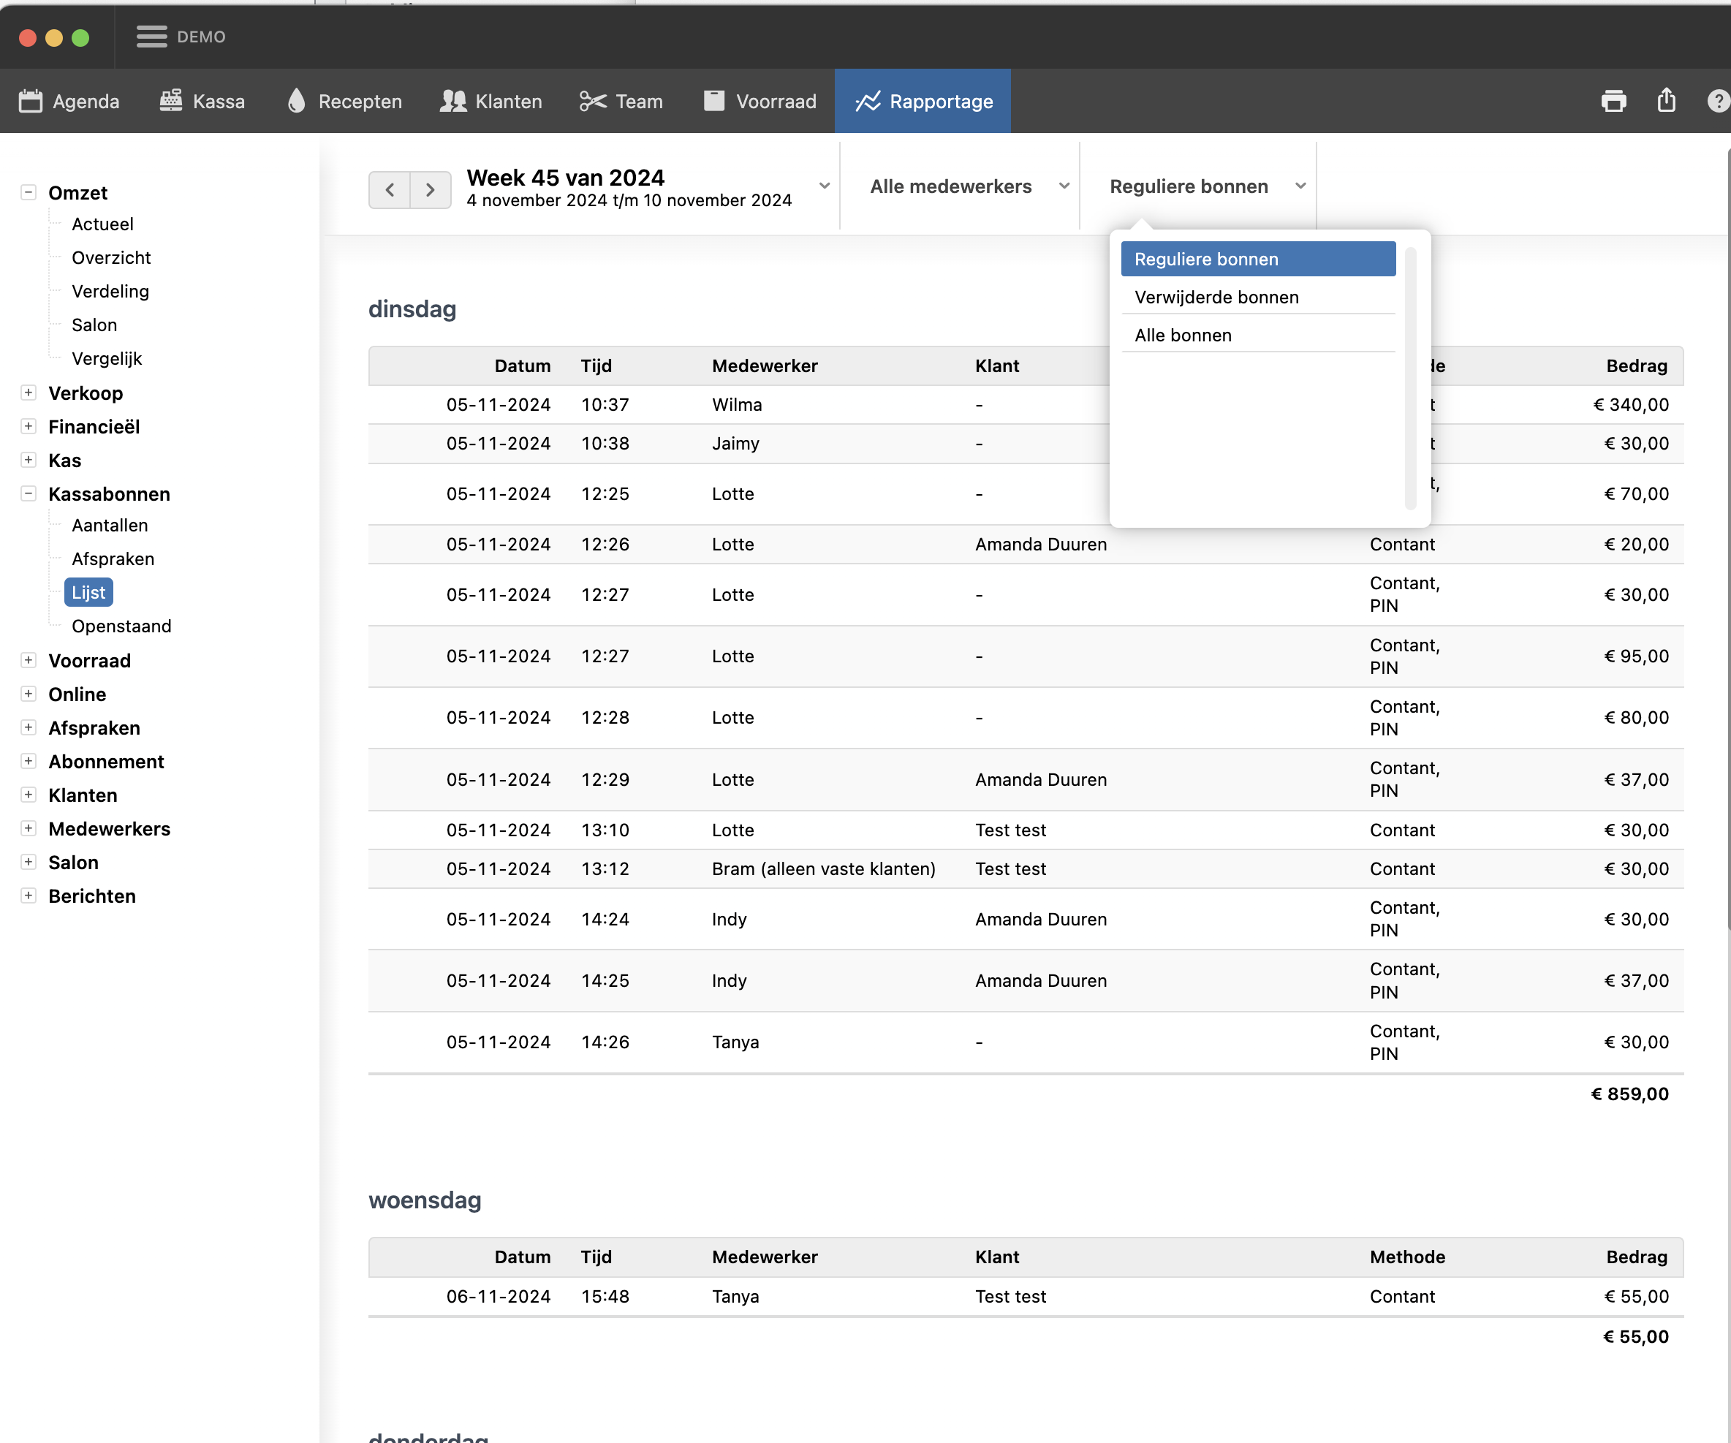
Task: Collapse the Omzet tree section
Action: [x=29, y=192]
